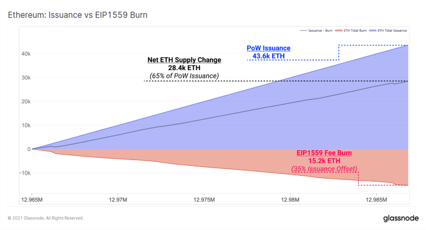Click the blue ETH Total Issuance legend swatch
Viewport: 426px width, 230px height.
(x=372, y=31)
